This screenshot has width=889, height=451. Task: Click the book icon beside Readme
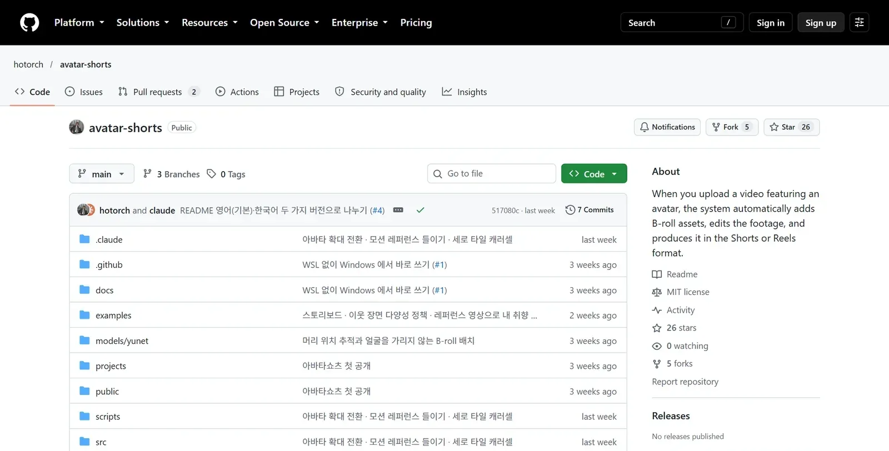point(657,274)
